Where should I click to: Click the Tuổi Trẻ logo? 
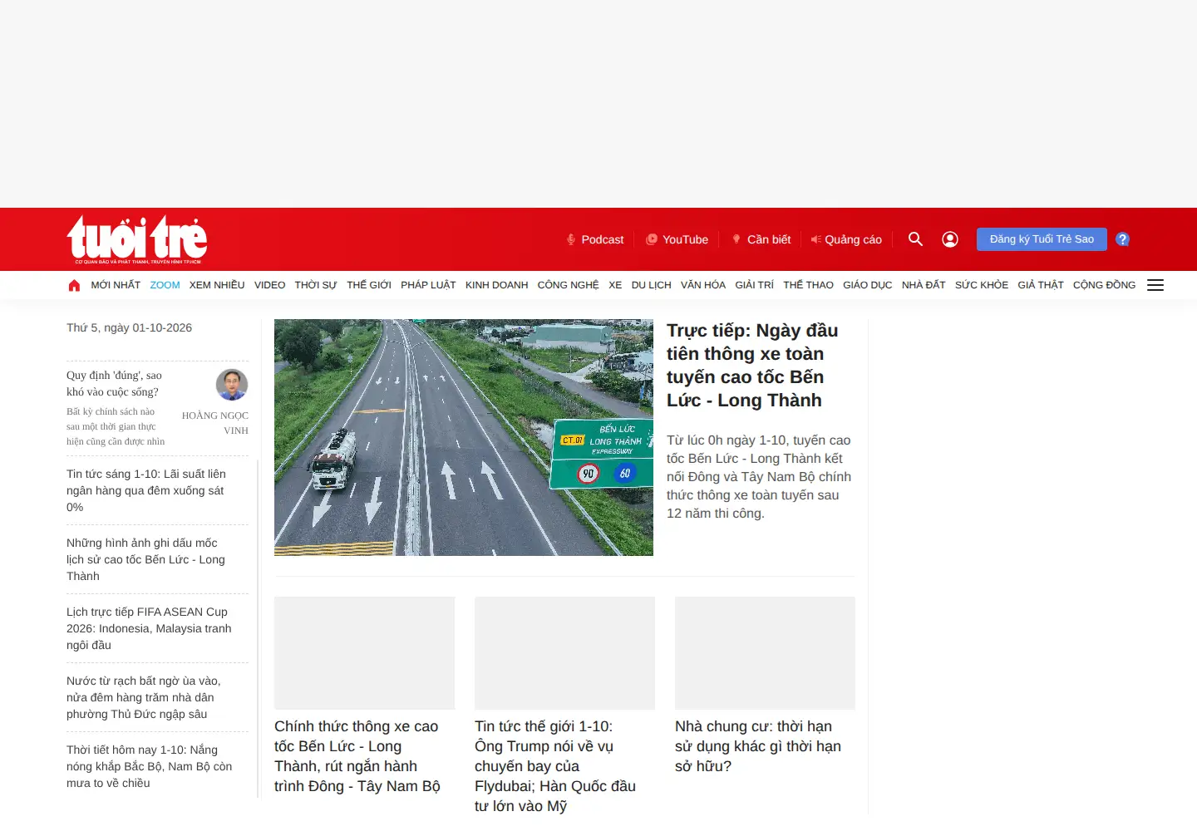point(137,239)
